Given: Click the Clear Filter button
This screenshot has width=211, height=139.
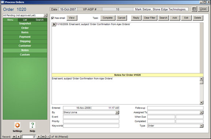Looking at the screenshot, I should click(x=150, y=18).
